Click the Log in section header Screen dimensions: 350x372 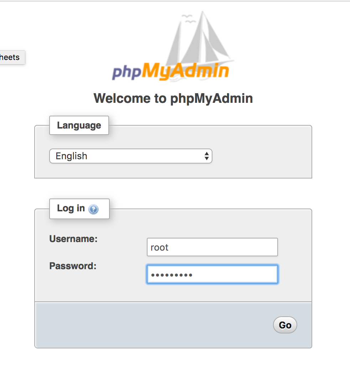(x=70, y=209)
